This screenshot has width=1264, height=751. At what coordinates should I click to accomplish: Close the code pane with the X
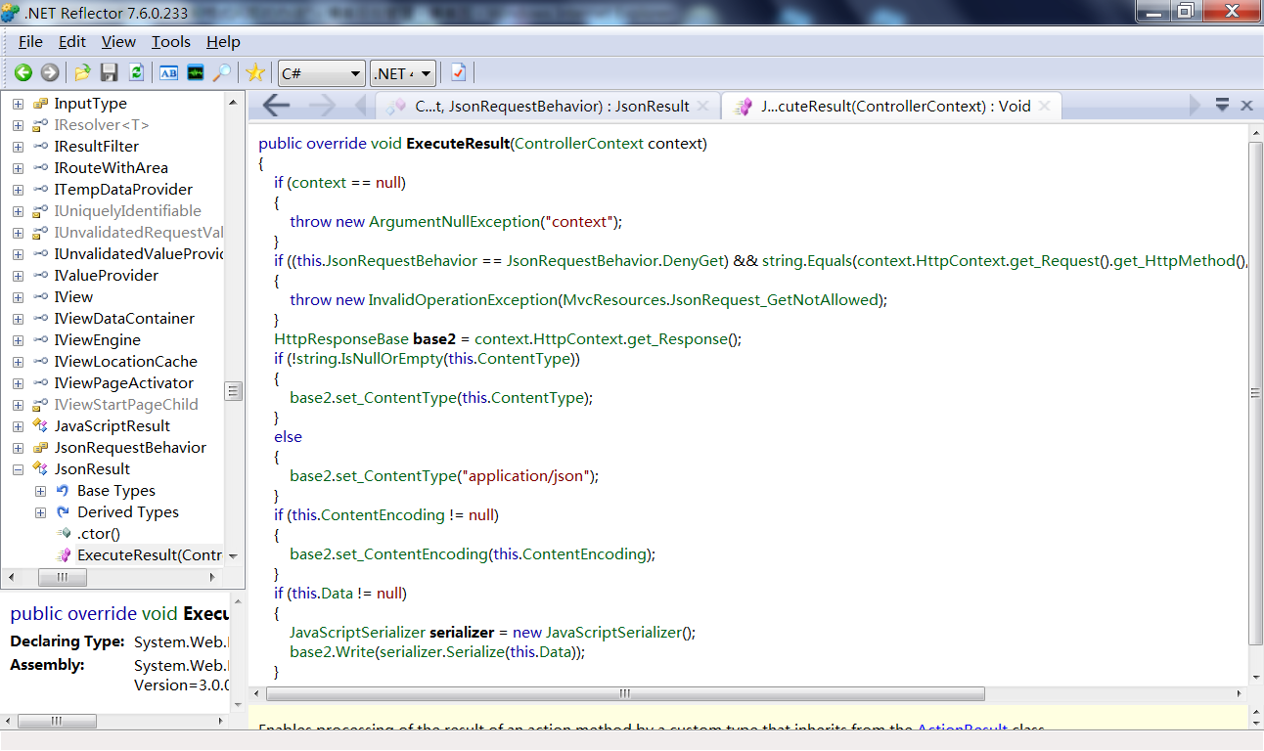[x=1246, y=106]
